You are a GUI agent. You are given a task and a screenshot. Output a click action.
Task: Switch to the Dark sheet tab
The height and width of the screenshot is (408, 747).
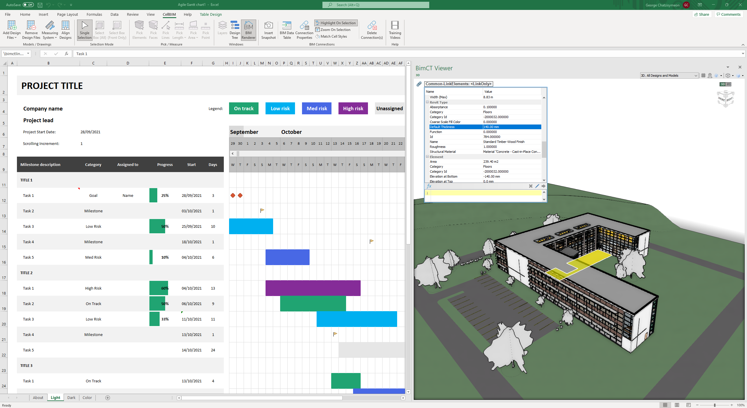[x=71, y=398]
